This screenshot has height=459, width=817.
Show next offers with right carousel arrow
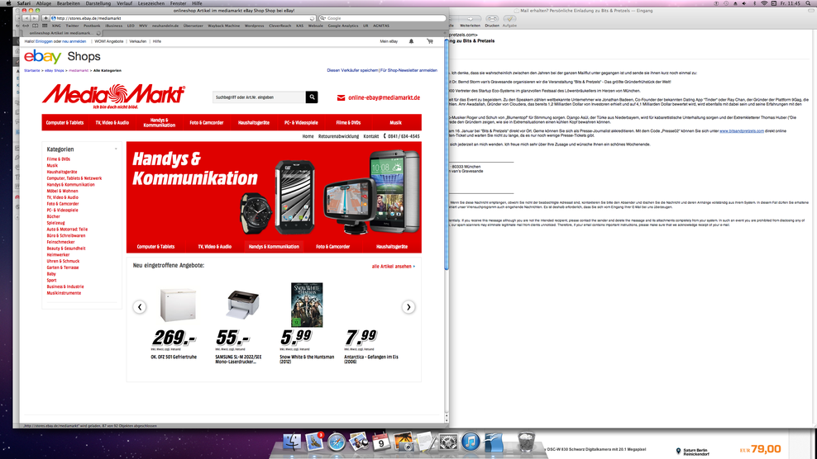pyautogui.click(x=408, y=307)
